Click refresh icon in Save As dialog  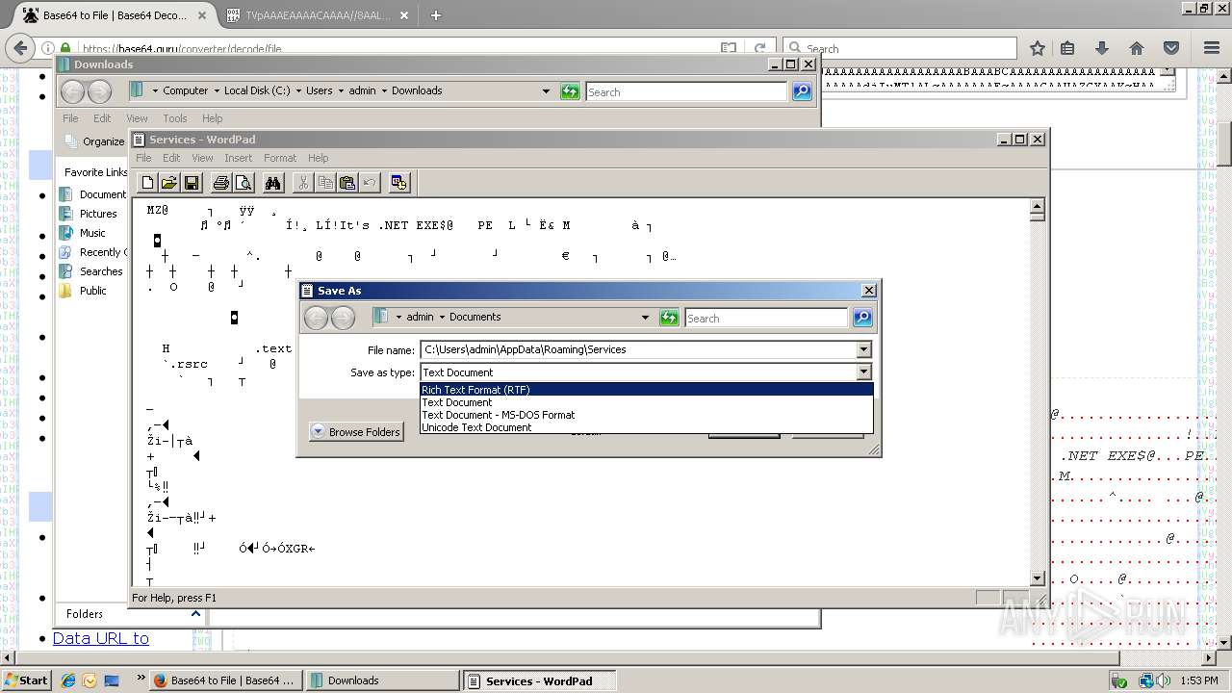tap(669, 318)
